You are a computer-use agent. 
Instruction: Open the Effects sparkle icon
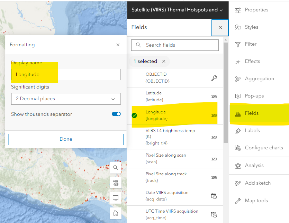[238, 62]
